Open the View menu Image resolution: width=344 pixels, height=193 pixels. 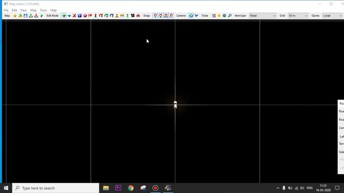24,10
